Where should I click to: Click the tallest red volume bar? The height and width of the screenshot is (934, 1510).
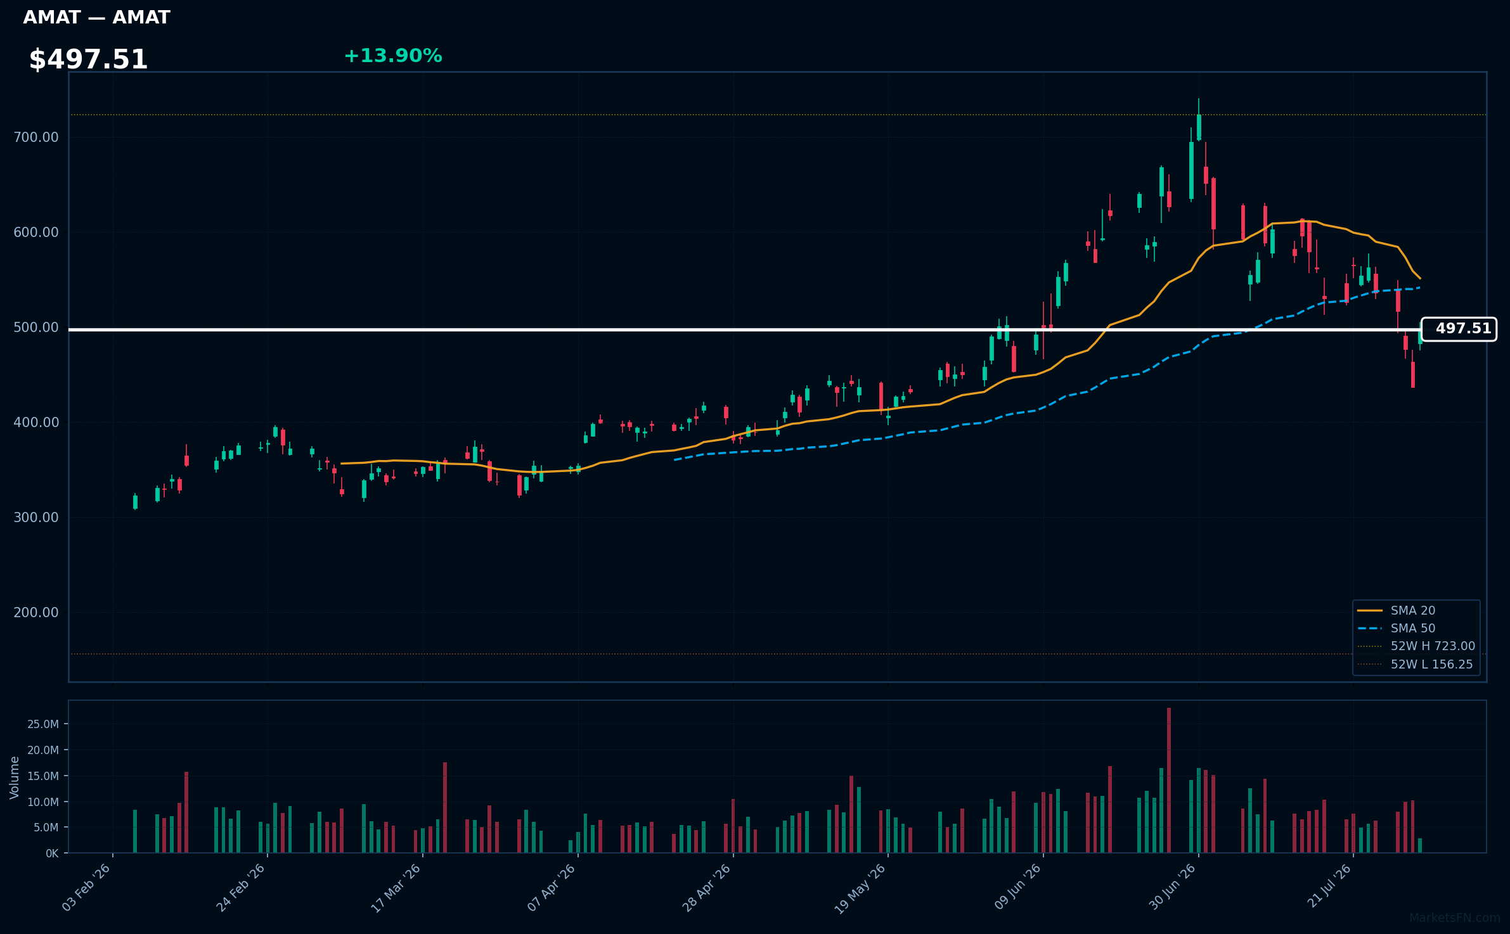pyautogui.click(x=1169, y=780)
